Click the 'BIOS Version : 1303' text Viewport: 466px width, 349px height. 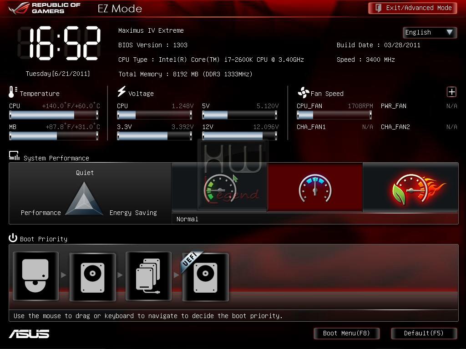click(x=153, y=45)
